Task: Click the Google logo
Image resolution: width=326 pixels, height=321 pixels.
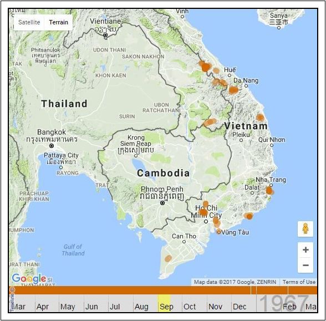Action: [x=29, y=278]
